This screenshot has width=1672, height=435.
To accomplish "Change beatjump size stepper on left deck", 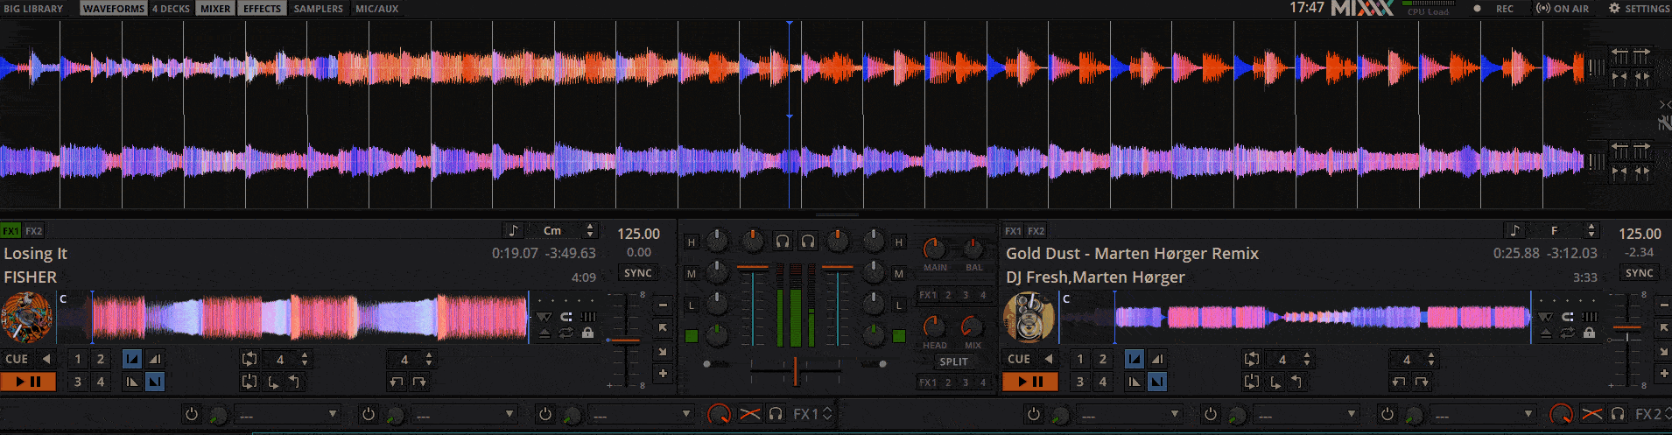I will pos(429,359).
